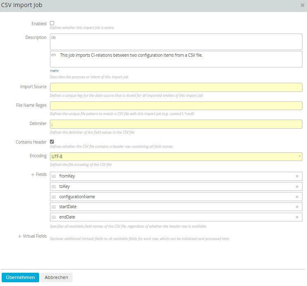Screen dimensions: 307x286
Task: Remove the toKey field
Action: pos(297,186)
